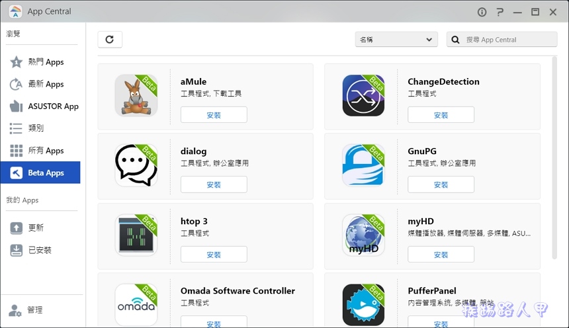Click the ASUSTOR App thumbs-up icon
Image resolution: width=569 pixels, height=328 pixels.
pos(16,106)
